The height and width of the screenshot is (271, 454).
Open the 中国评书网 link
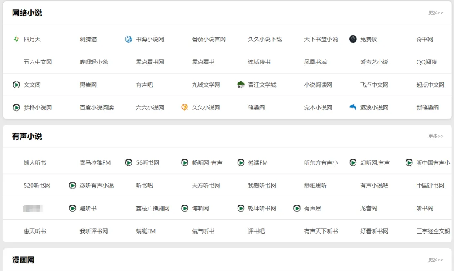(430, 186)
